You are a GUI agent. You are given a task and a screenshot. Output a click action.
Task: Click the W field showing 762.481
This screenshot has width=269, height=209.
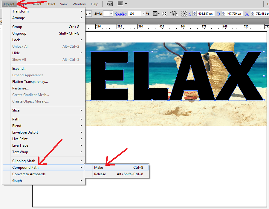262,13
